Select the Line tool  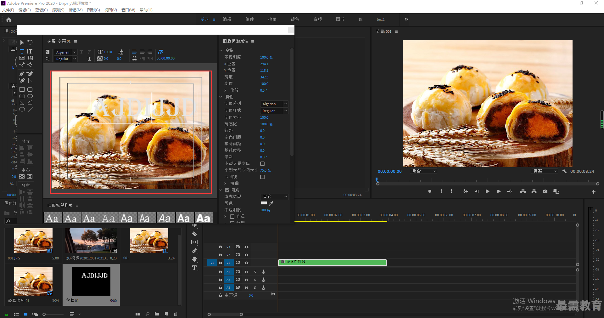click(x=30, y=109)
